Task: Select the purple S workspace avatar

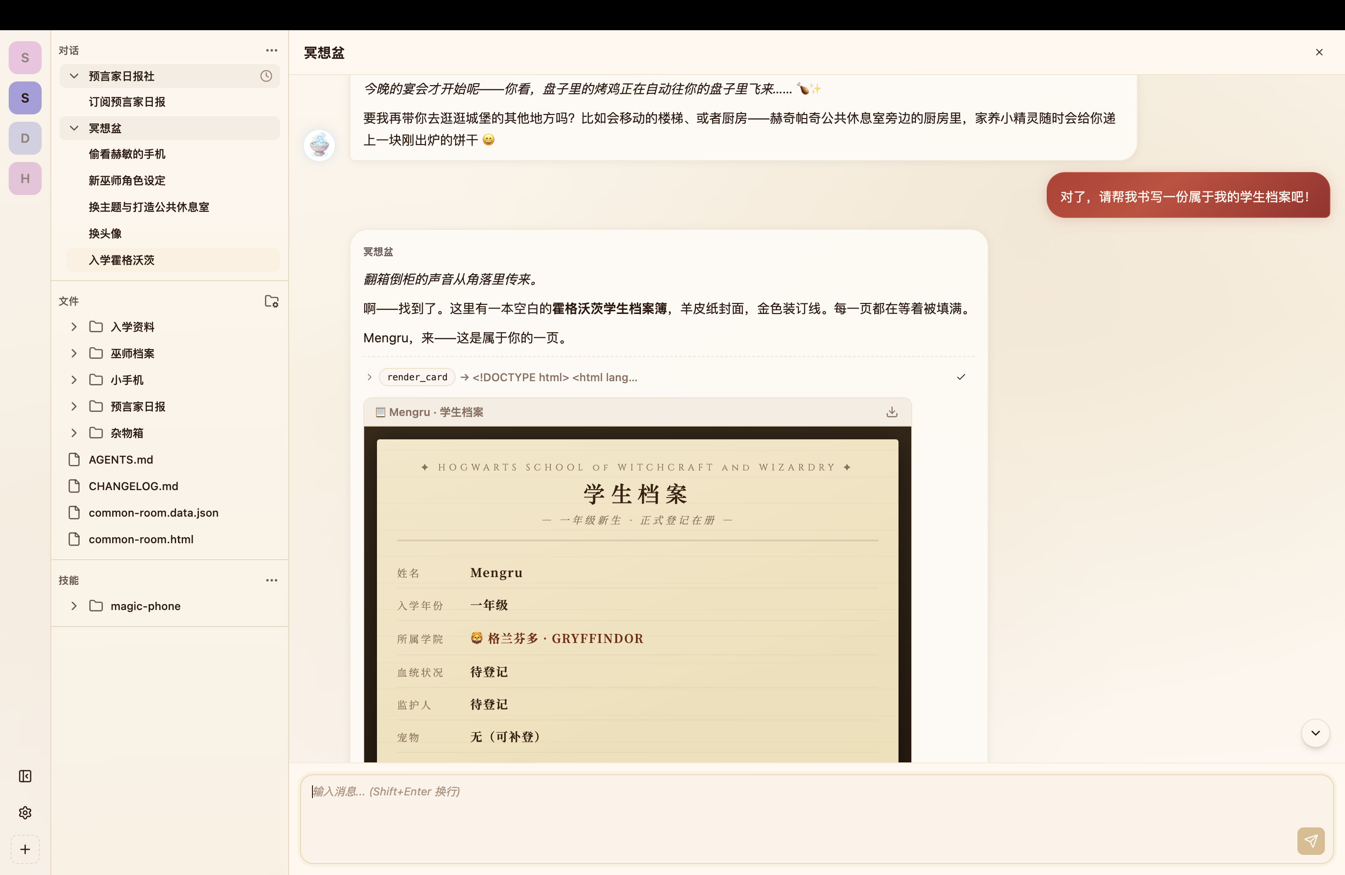Action: coord(25,98)
